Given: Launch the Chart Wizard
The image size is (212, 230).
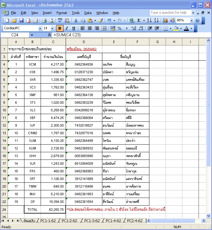Looking at the screenshot, I should [165, 20].
